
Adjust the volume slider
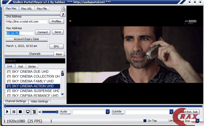point(50,112)
